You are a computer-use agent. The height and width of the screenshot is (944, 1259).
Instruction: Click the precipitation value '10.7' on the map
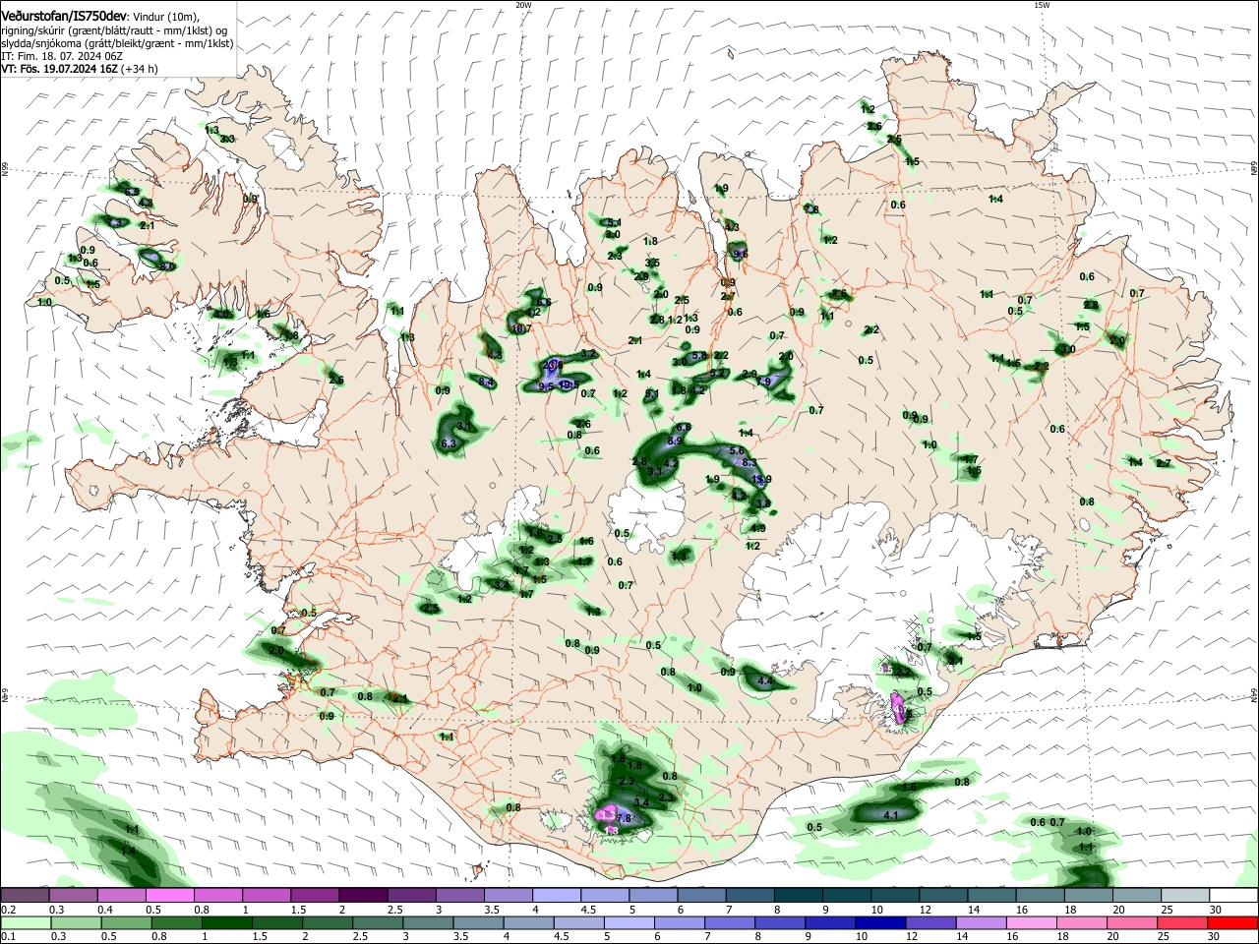pos(521,328)
